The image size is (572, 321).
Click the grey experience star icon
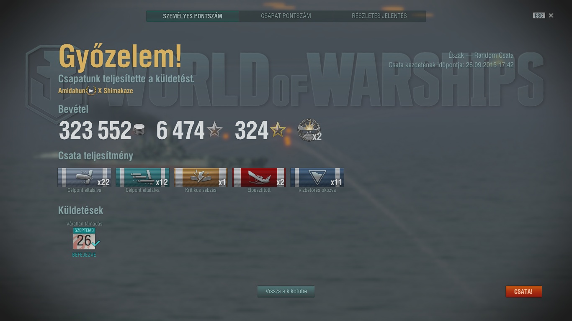(x=215, y=130)
